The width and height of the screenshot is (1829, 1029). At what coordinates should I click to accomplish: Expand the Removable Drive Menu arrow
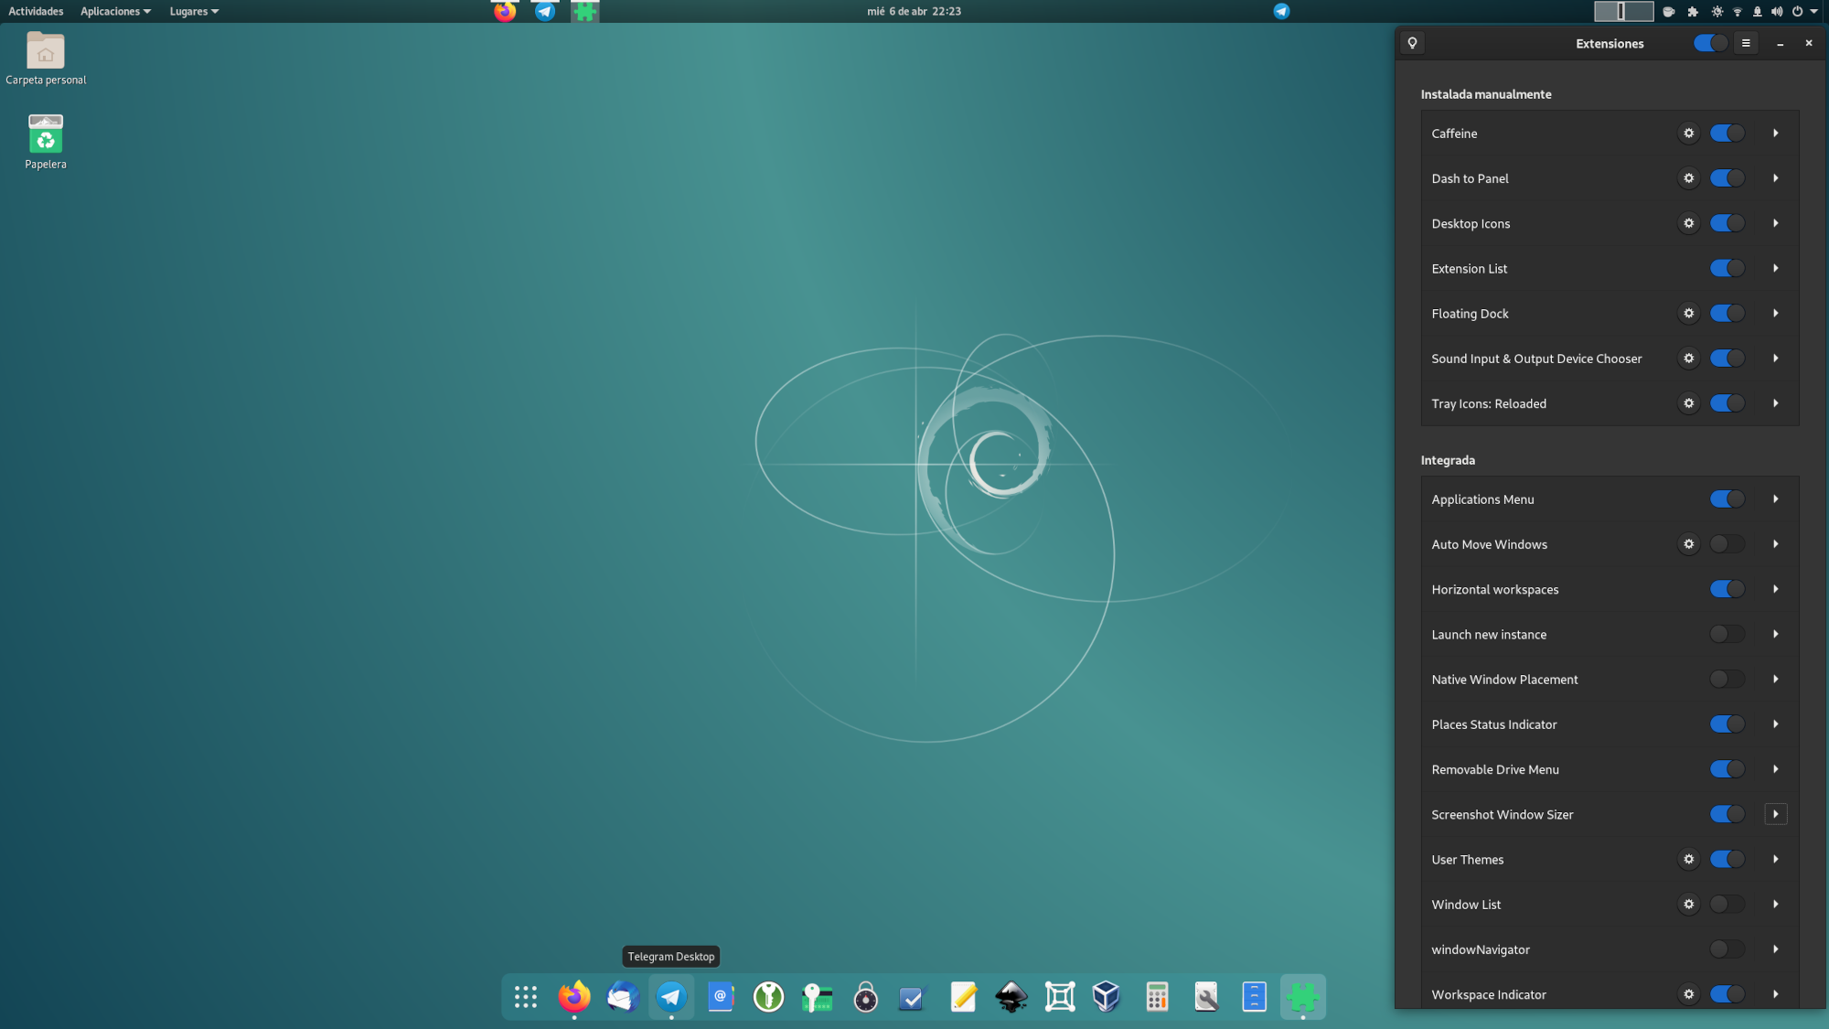click(1776, 769)
